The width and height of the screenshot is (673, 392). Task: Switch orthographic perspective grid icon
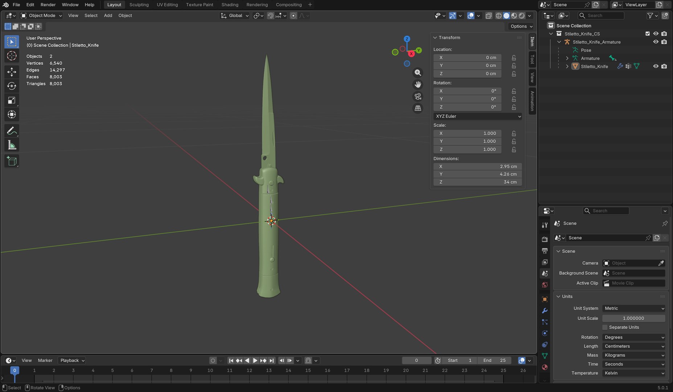pyautogui.click(x=418, y=108)
